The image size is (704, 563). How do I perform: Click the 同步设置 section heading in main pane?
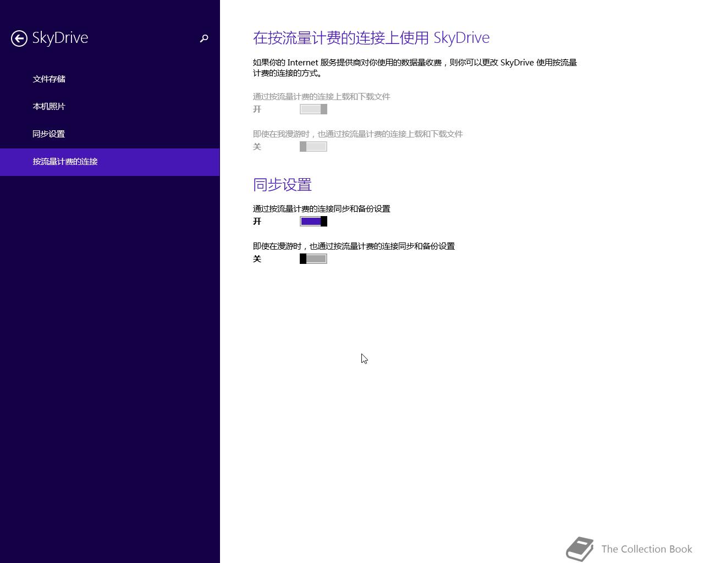pos(282,185)
